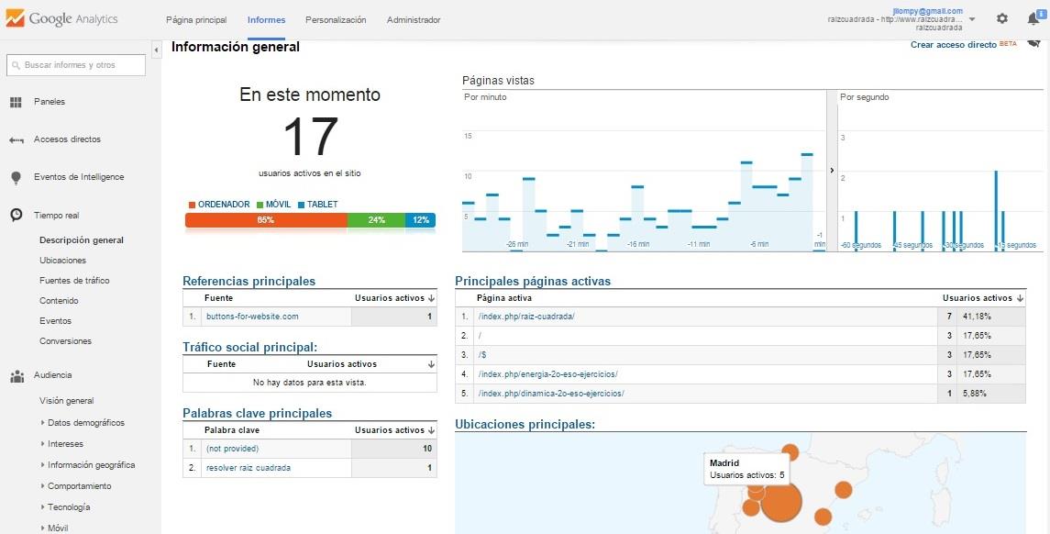Click Crear acceso directo link

coord(953,44)
